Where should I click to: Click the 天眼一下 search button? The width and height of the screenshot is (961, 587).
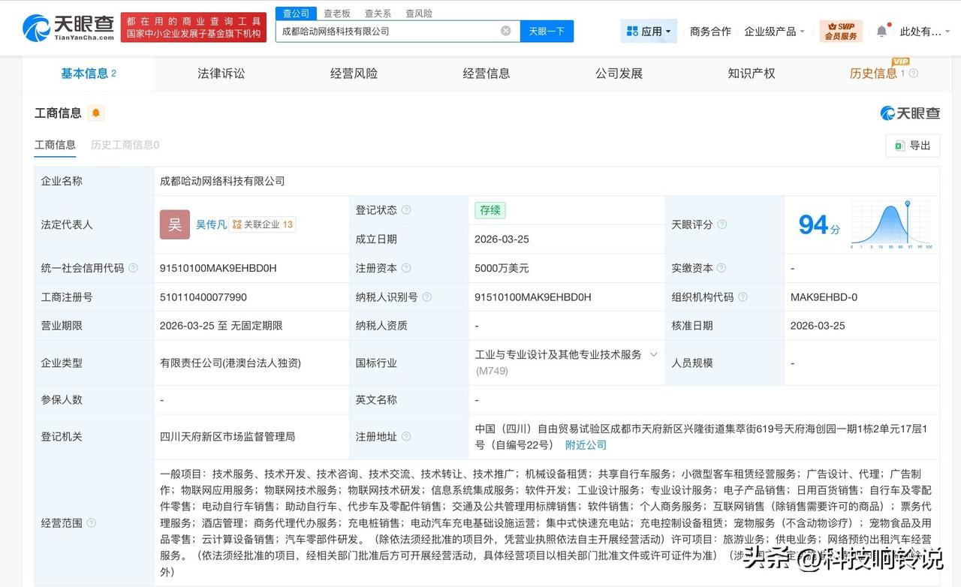pos(547,31)
